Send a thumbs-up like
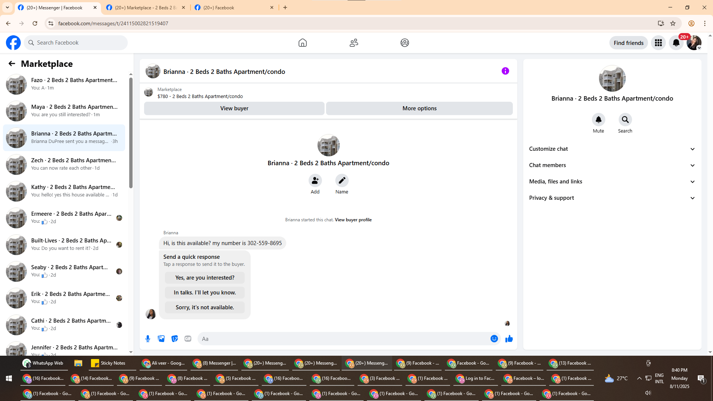 [509, 339]
